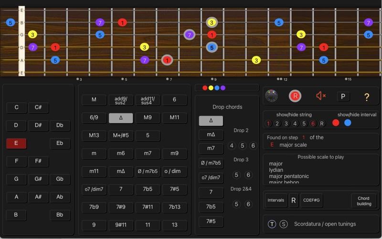
Task: Click the red R record icon
Action: [295, 96]
